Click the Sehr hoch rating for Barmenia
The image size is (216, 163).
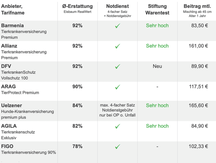[x=157, y=25]
